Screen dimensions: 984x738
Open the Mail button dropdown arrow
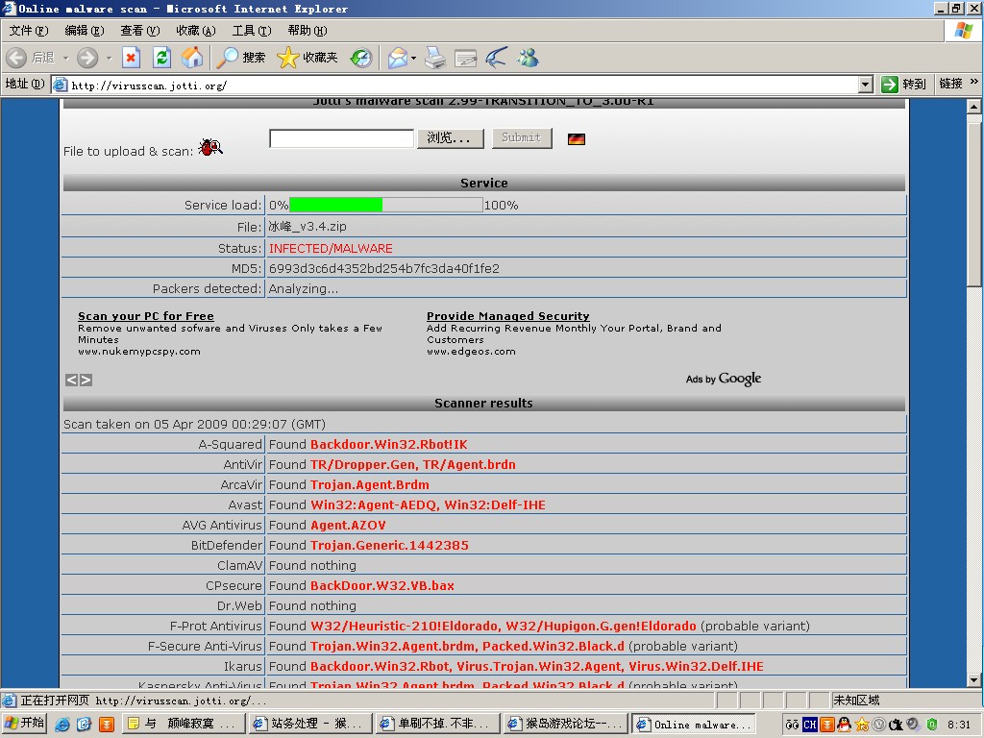(x=414, y=58)
